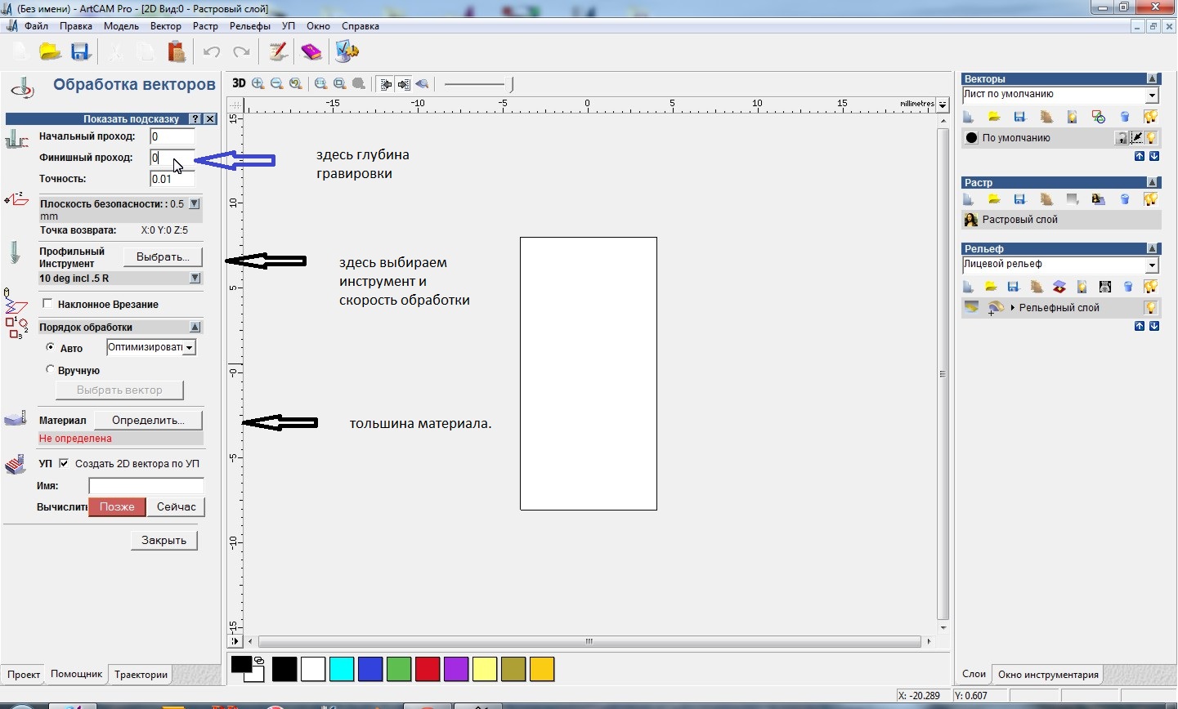Click the zoom in magnifier icon
Viewport: 1178px width, 709px height.
tap(258, 83)
